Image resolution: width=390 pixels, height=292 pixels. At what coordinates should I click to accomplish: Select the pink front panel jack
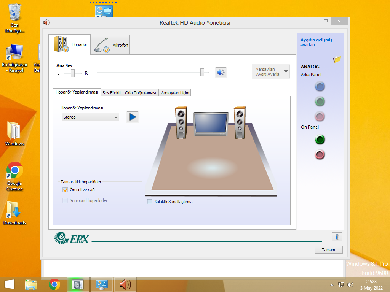pos(320,154)
